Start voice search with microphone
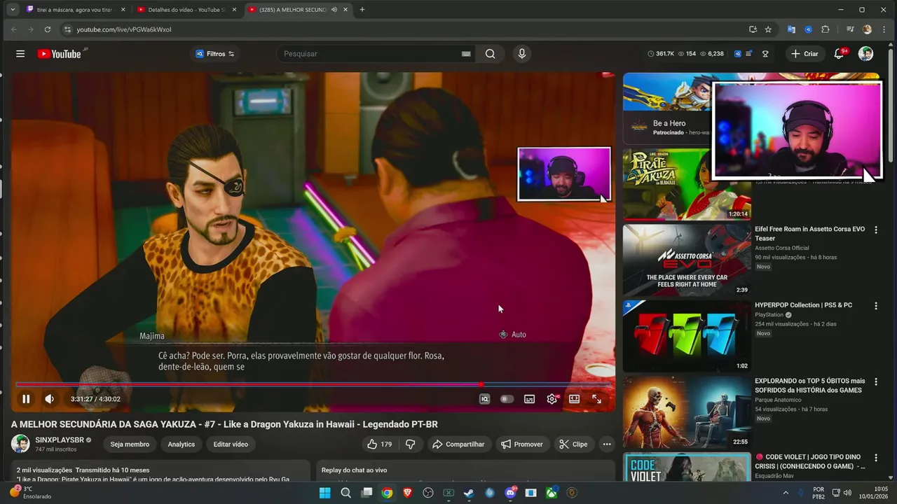The height and width of the screenshot is (504, 897). pyautogui.click(x=521, y=54)
